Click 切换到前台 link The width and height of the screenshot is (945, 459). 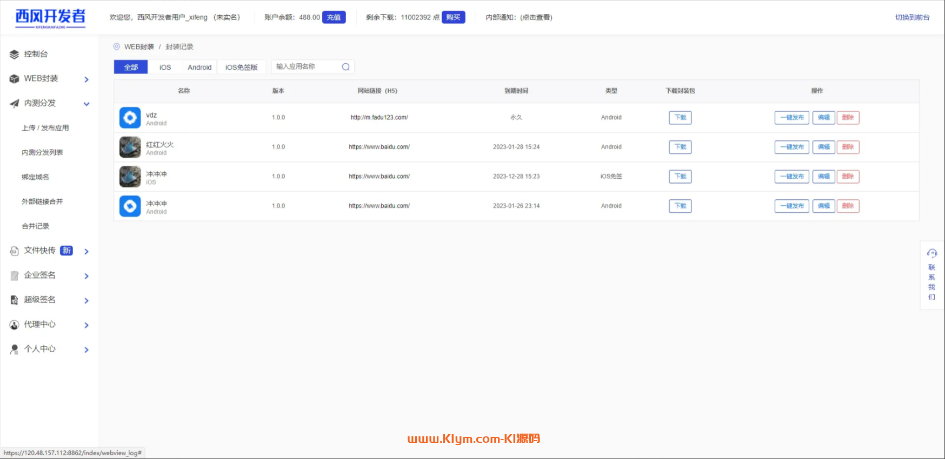coord(912,17)
